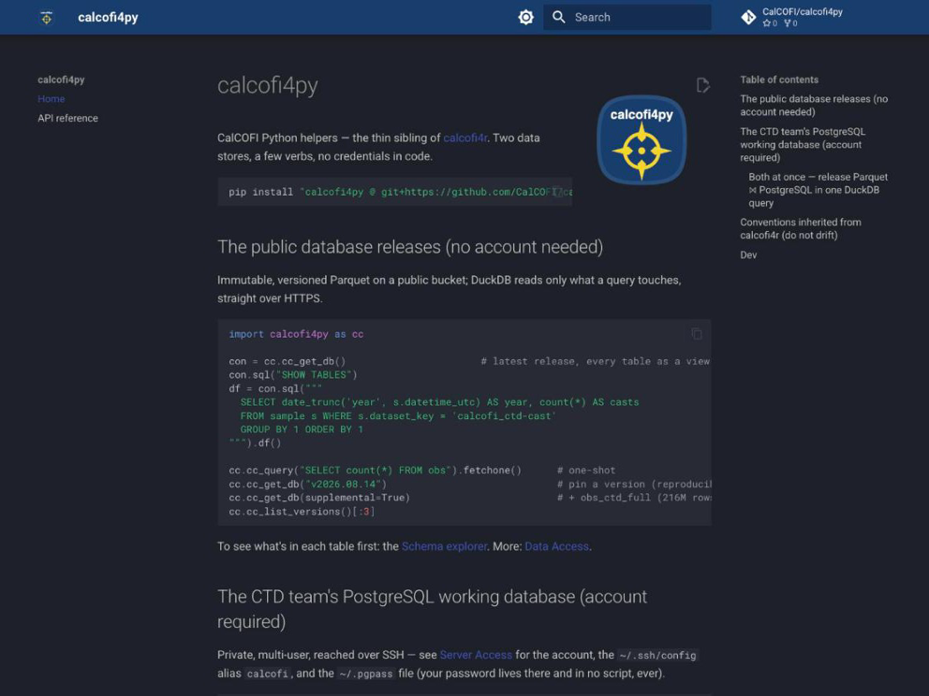The image size is (929, 696).
Task: Copy the import calcofi4py code block
Action: (697, 334)
